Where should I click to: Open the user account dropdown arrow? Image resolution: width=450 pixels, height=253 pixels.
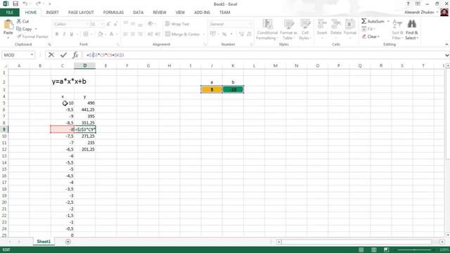437,13
